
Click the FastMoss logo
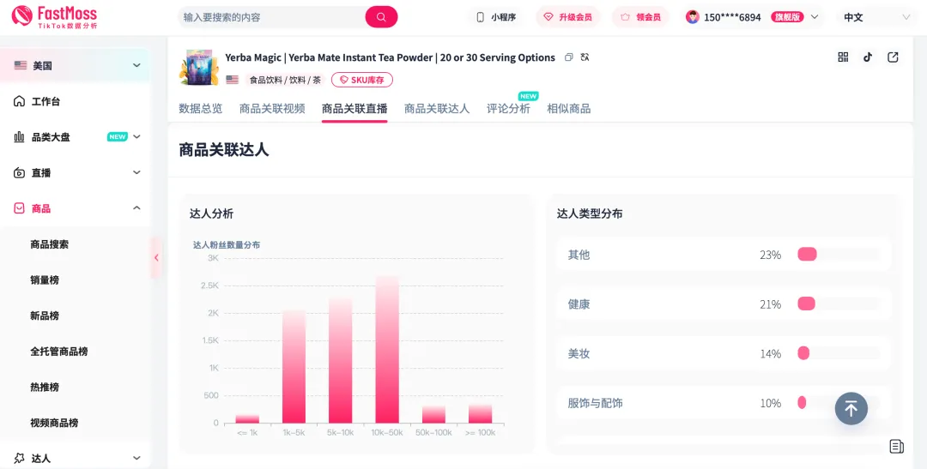pyautogui.click(x=54, y=16)
